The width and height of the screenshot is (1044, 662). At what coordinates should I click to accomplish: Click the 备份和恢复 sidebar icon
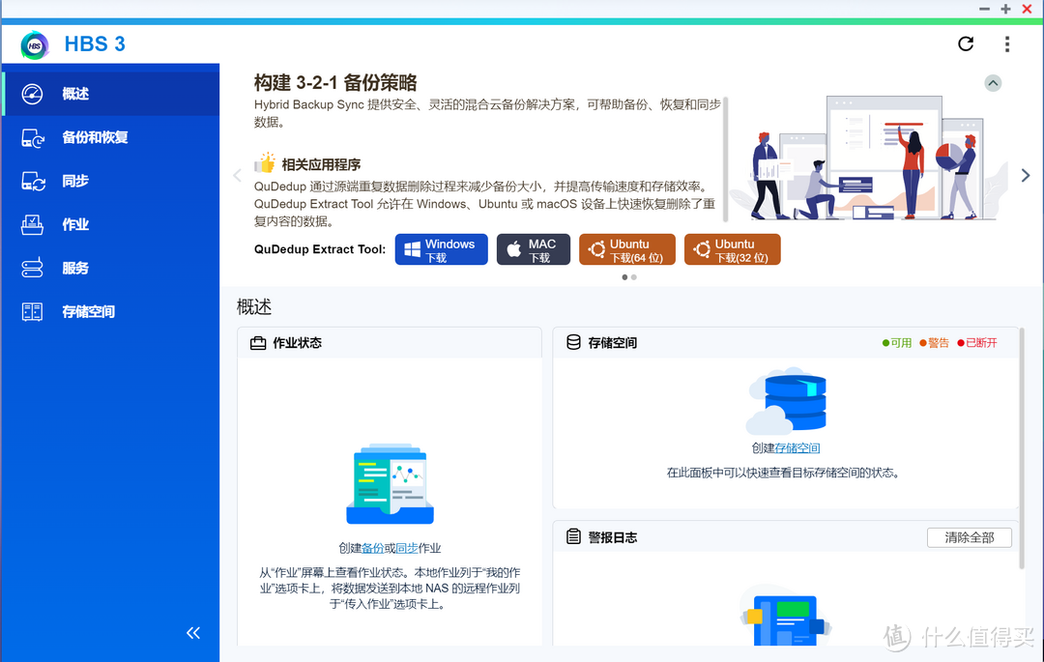(32, 137)
